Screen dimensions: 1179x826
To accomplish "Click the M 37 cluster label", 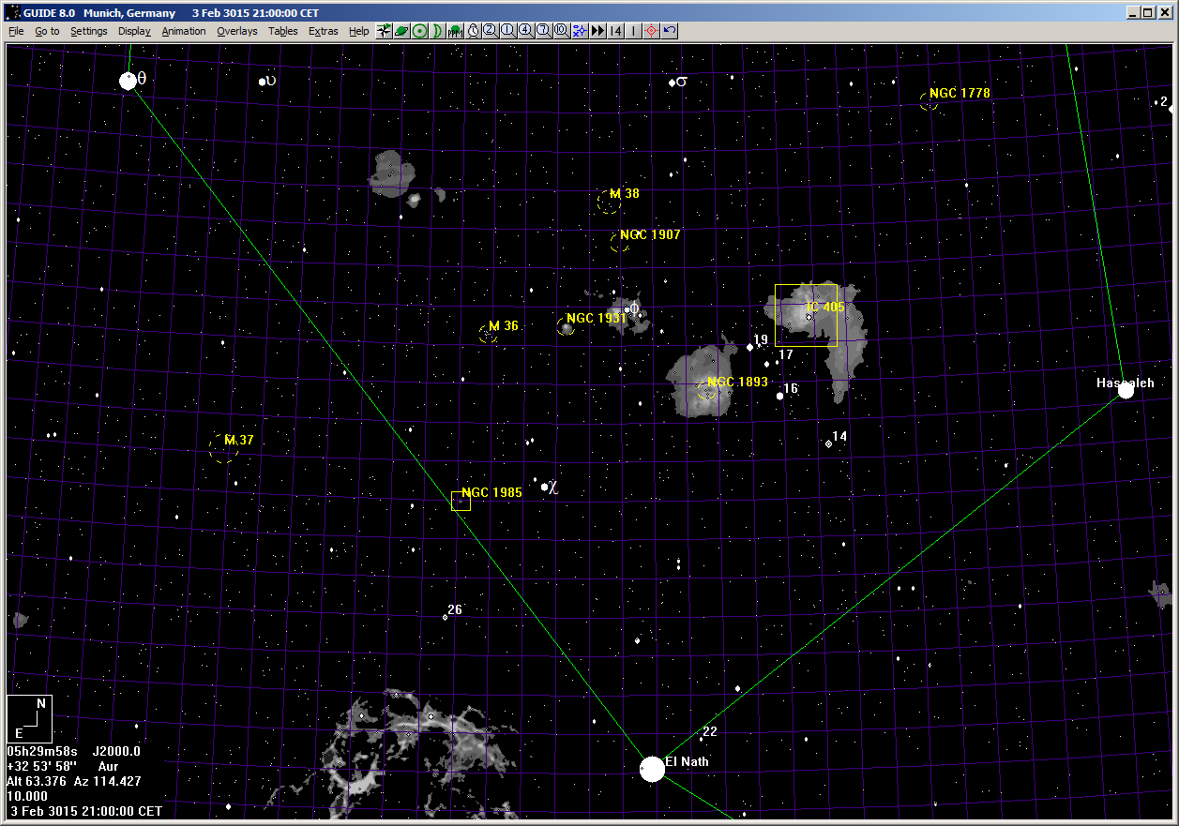I will 239,440.
